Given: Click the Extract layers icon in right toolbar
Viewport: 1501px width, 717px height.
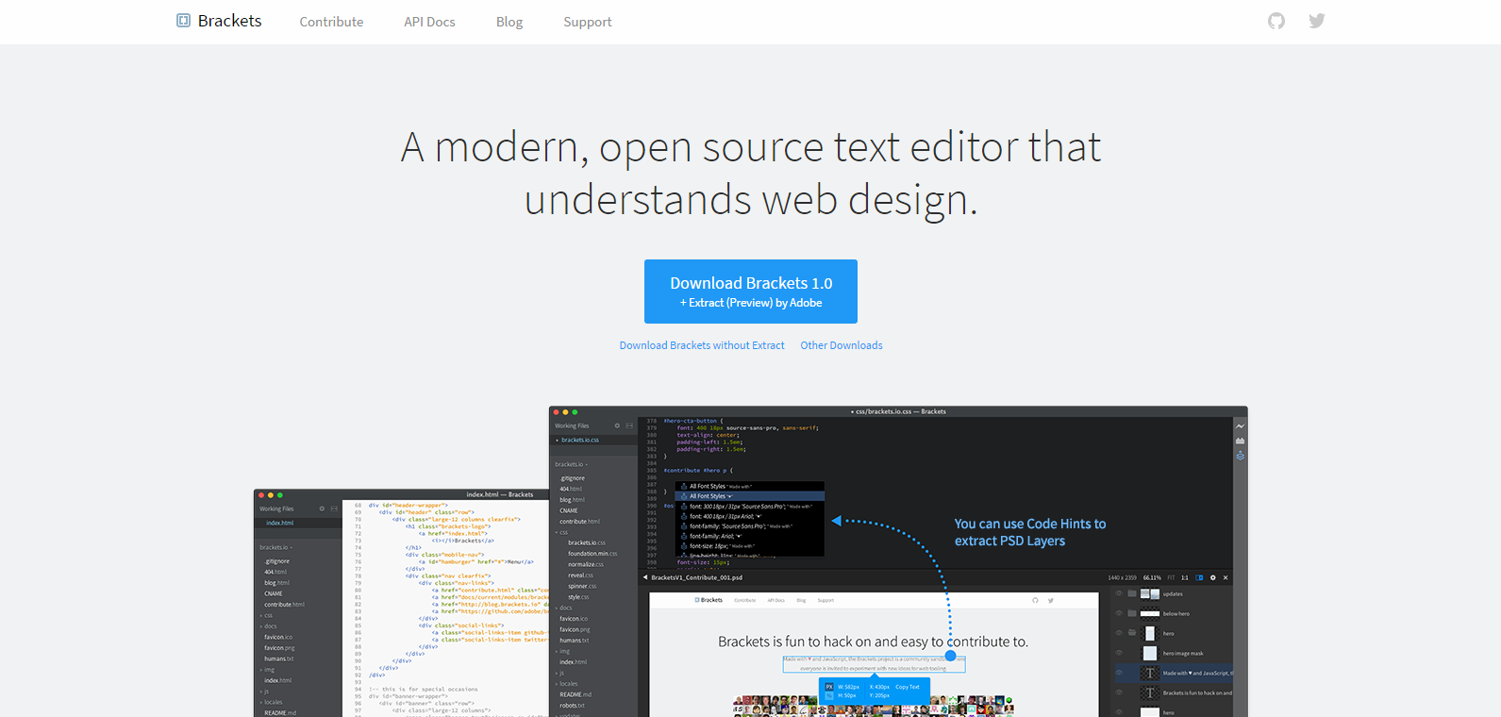Looking at the screenshot, I should 1241,456.
